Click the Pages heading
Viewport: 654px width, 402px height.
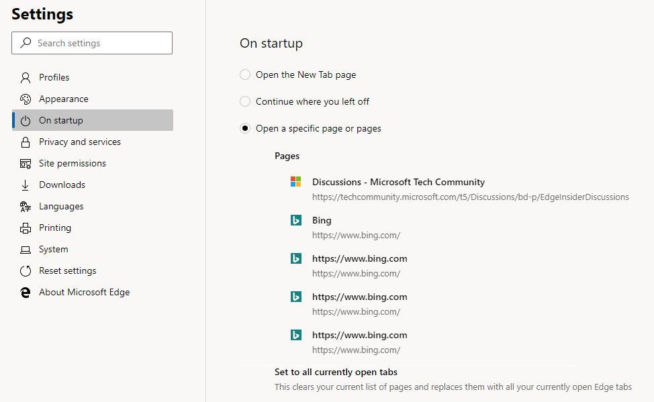(x=287, y=156)
